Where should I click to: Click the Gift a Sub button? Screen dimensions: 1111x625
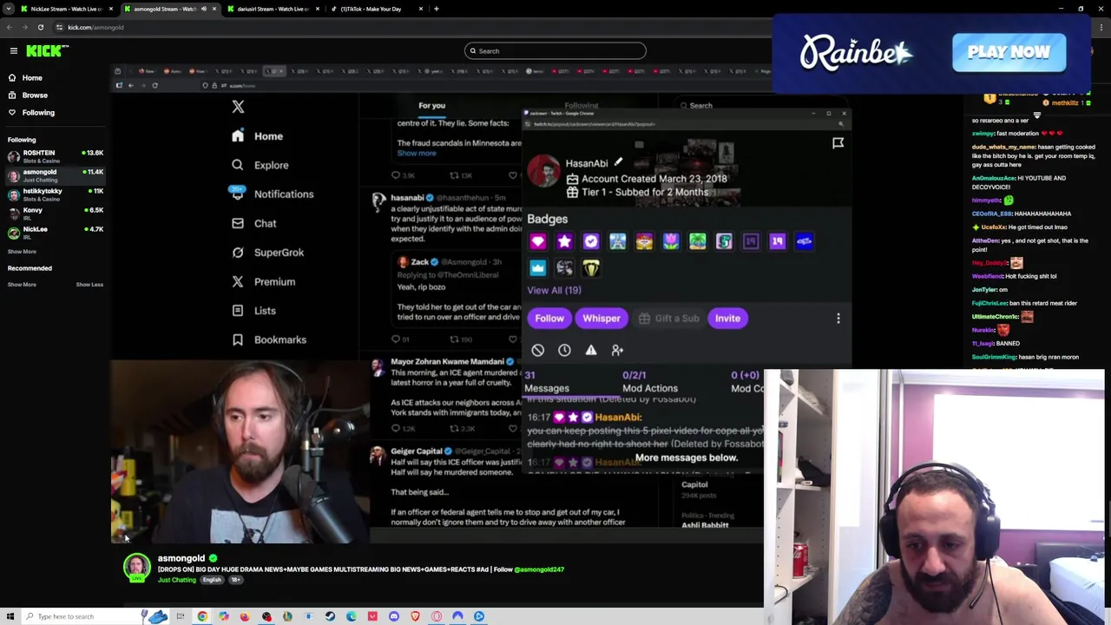pos(669,319)
